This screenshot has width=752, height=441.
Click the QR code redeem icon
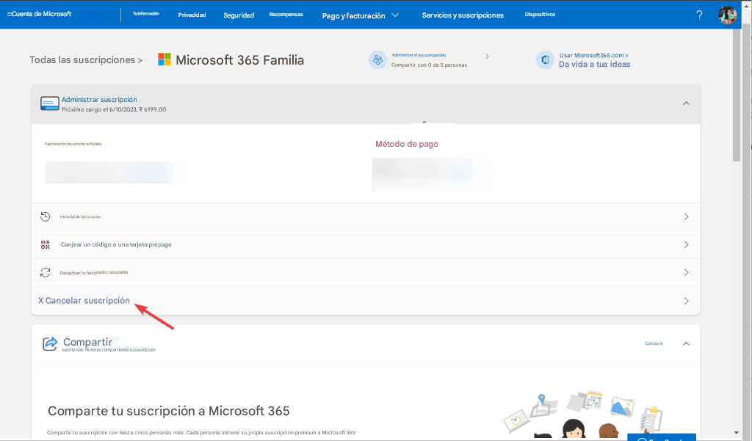point(45,244)
